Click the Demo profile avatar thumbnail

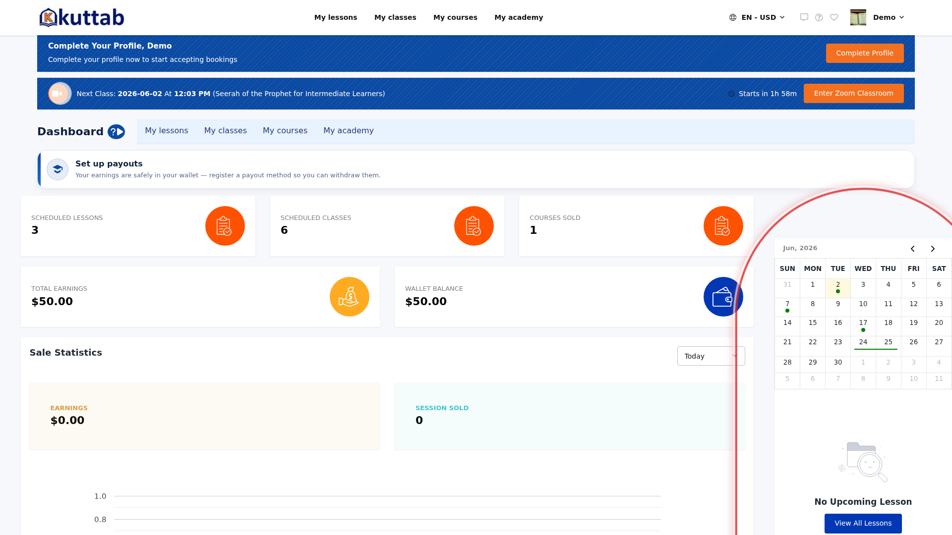pos(858,17)
